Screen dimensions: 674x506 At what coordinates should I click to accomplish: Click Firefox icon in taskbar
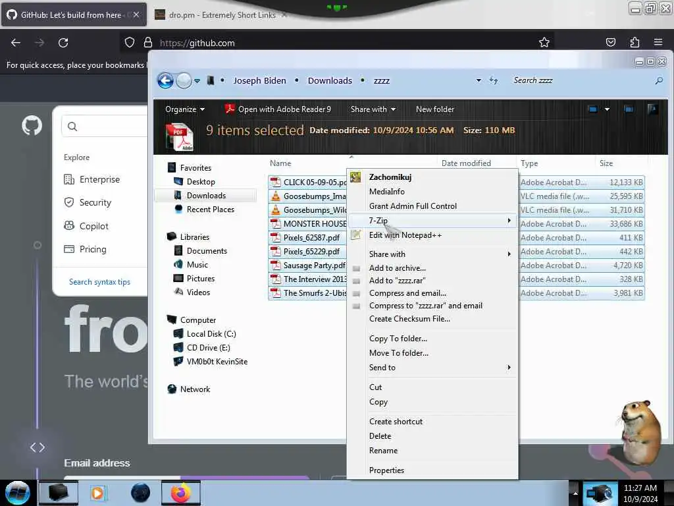[180, 493]
